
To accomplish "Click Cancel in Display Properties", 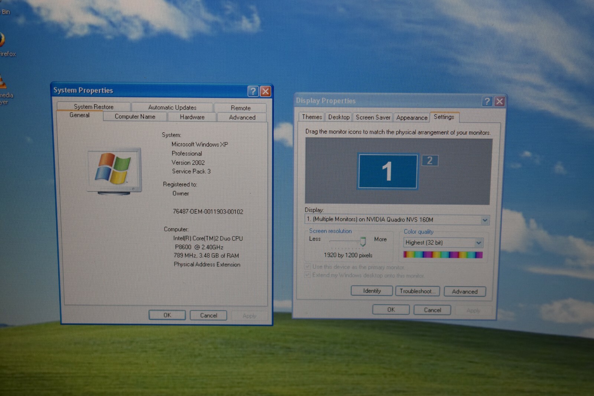I will pos(433,310).
